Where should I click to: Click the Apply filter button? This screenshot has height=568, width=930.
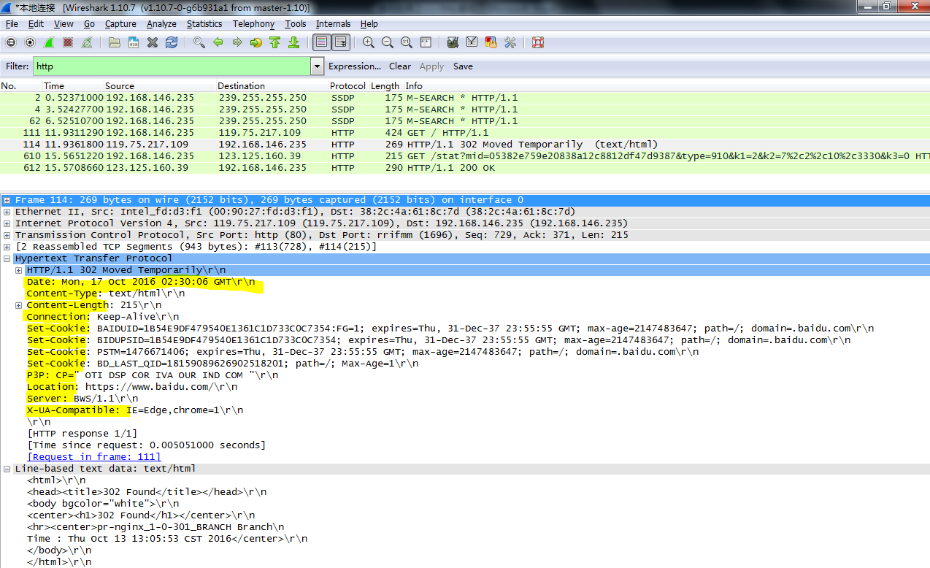pos(431,66)
